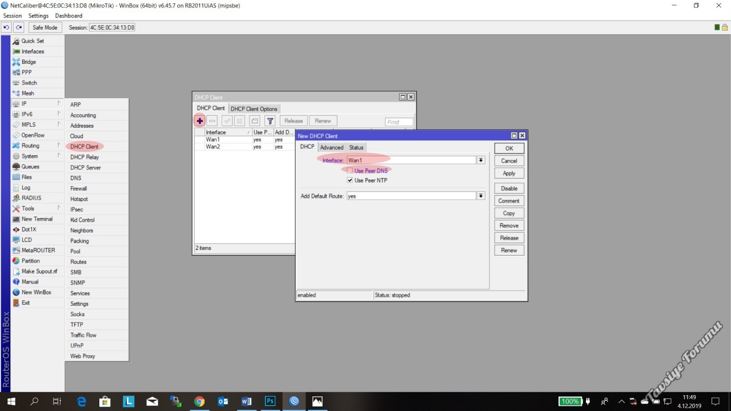Uncheck the Use Peer NTP checkbox
Screen dimensions: 731x411
350,180
